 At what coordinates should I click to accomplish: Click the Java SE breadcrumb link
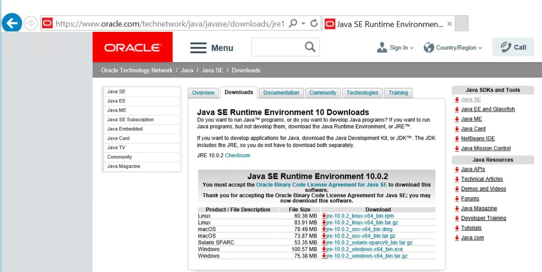(x=212, y=70)
